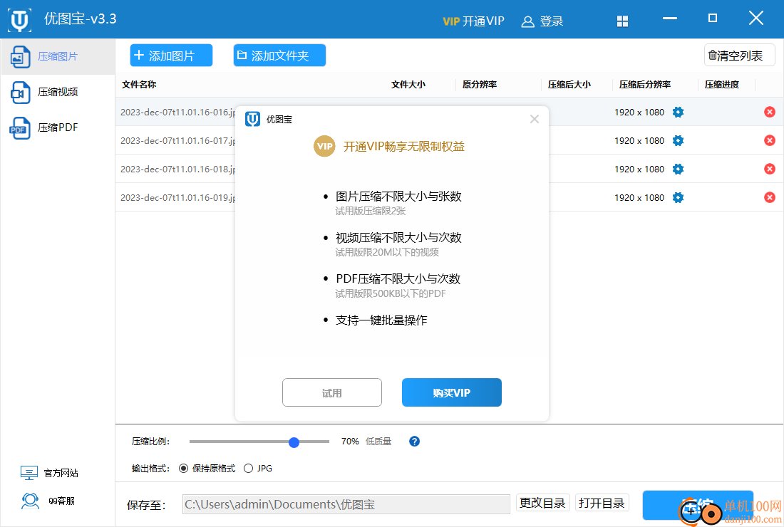Viewport: 784px width, 527px height.
Task: Click the 压缩后分辨率 column header
Action: (645, 85)
